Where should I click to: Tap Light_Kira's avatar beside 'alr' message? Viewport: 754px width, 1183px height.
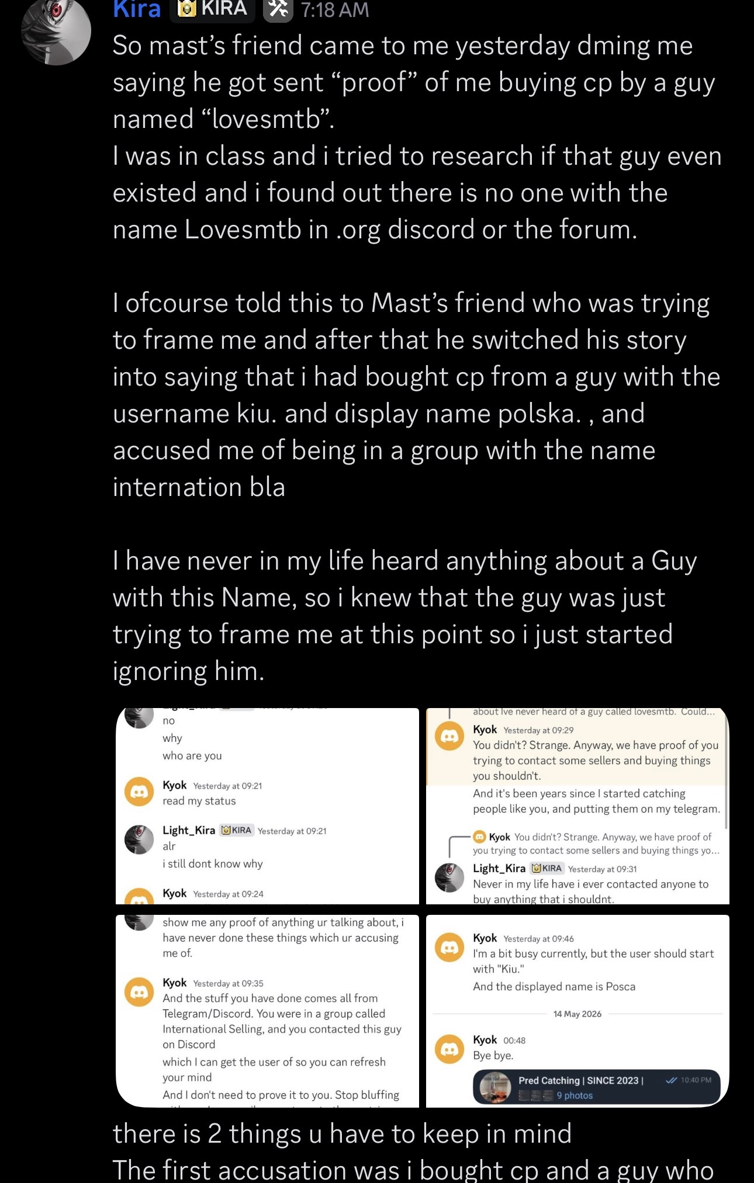click(139, 839)
